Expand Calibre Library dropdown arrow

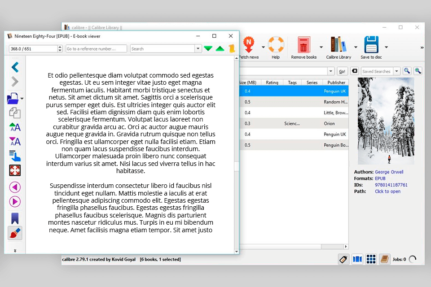tap(356, 47)
